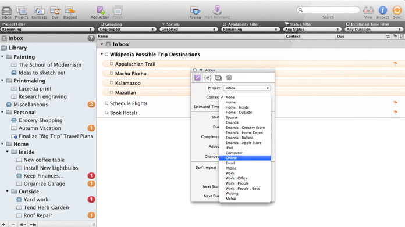
Task: Select the context inspector spiral icon
Action: click(229, 78)
